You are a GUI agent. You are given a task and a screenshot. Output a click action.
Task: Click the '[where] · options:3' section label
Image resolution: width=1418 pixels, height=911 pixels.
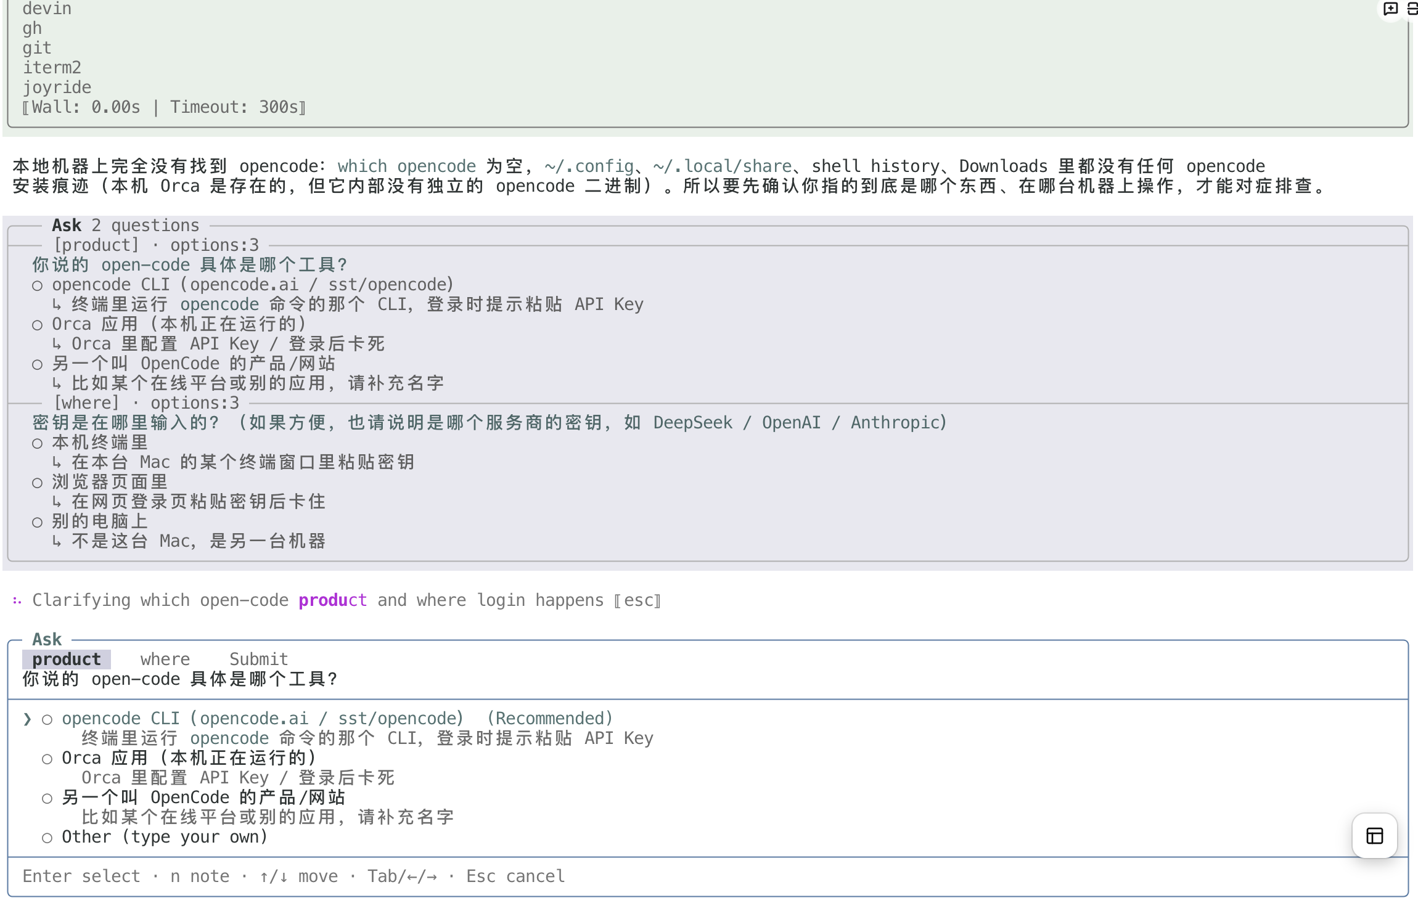click(147, 402)
